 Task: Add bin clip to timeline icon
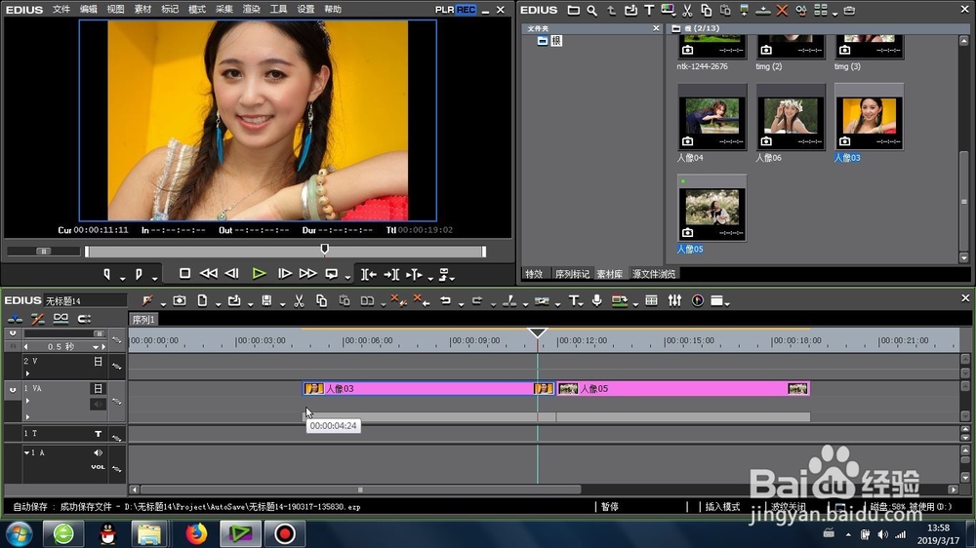click(763, 10)
